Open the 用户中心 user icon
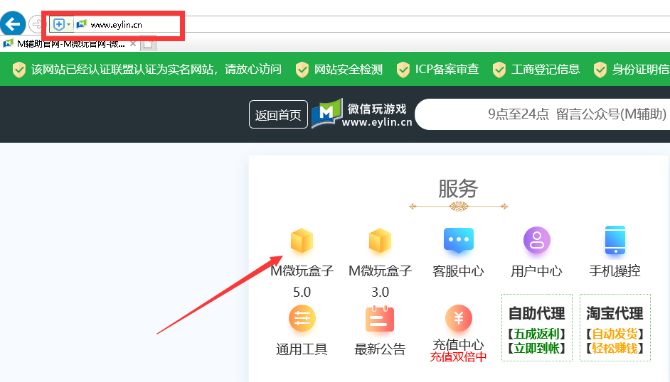The width and height of the screenshot is (670, 382). (x=536, y=241)
